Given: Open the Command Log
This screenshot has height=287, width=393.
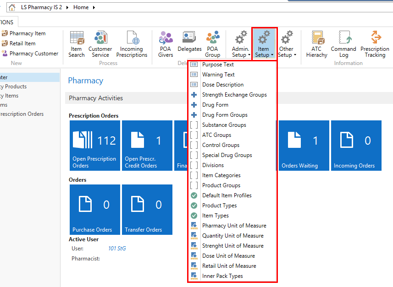Looking at the screenshot, I should click(x=343, y=44).
